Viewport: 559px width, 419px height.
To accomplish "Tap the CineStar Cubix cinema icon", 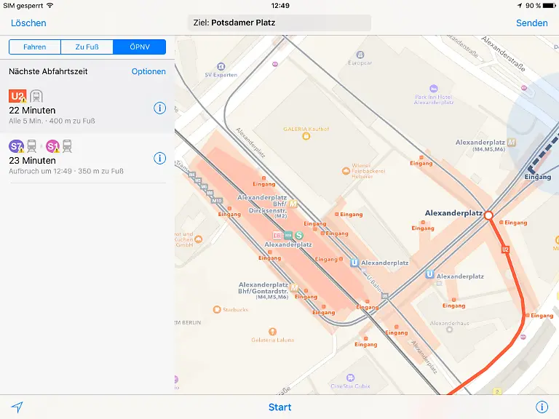I will tap(350, 378).
